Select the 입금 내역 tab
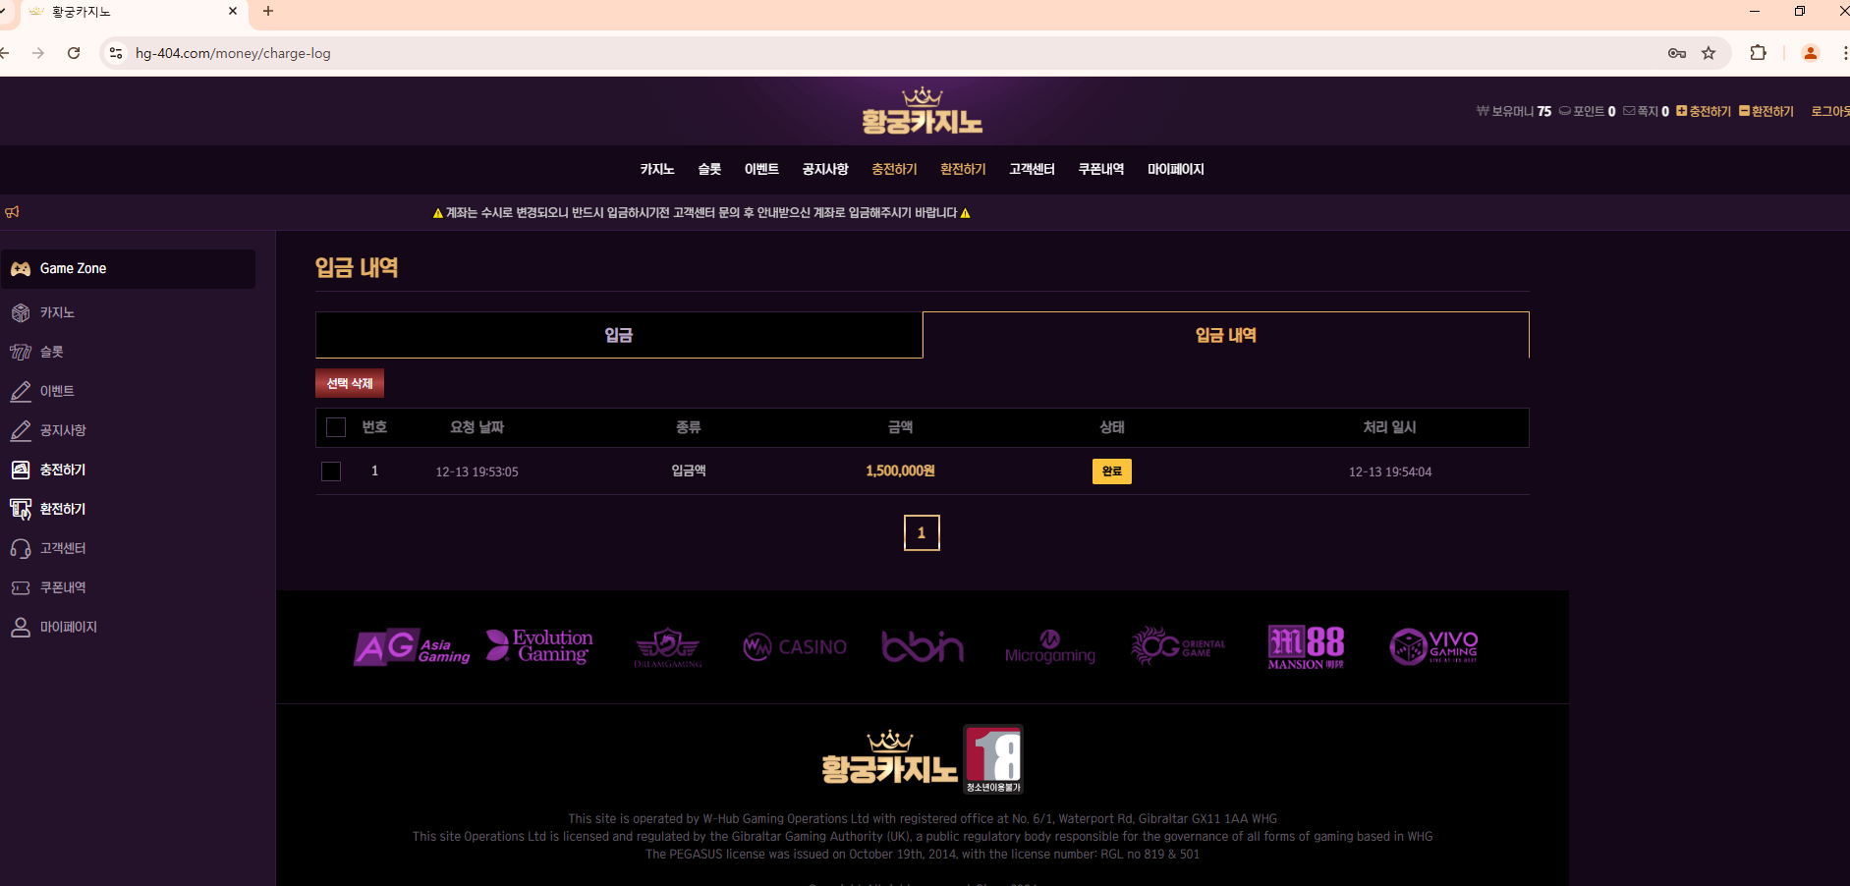1850x886 pixels. [x=1225, y=335]
